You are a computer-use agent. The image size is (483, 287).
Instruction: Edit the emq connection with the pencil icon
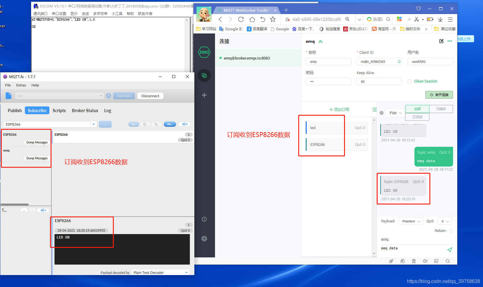coord(441,41)
